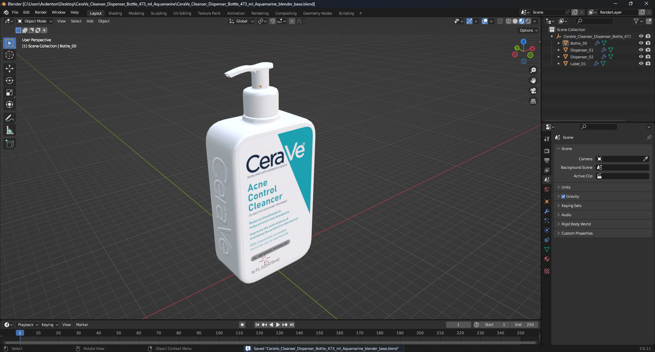Select the Scale tool

[x=10, y=92]
